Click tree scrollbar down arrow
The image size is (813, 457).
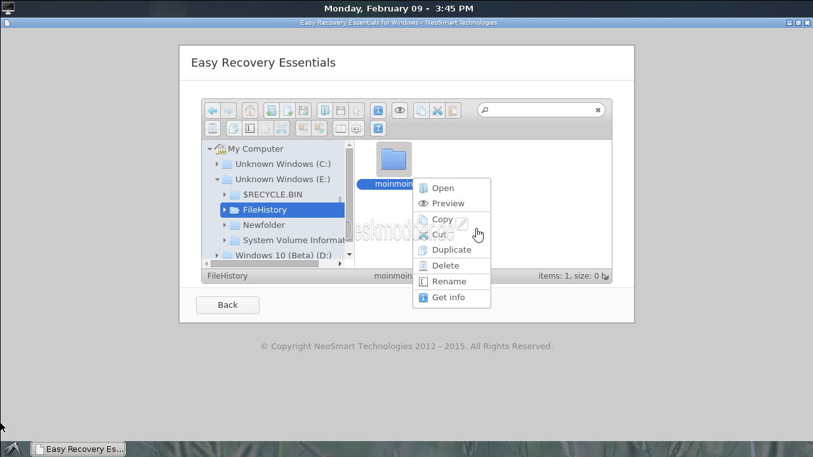[349, 255]
